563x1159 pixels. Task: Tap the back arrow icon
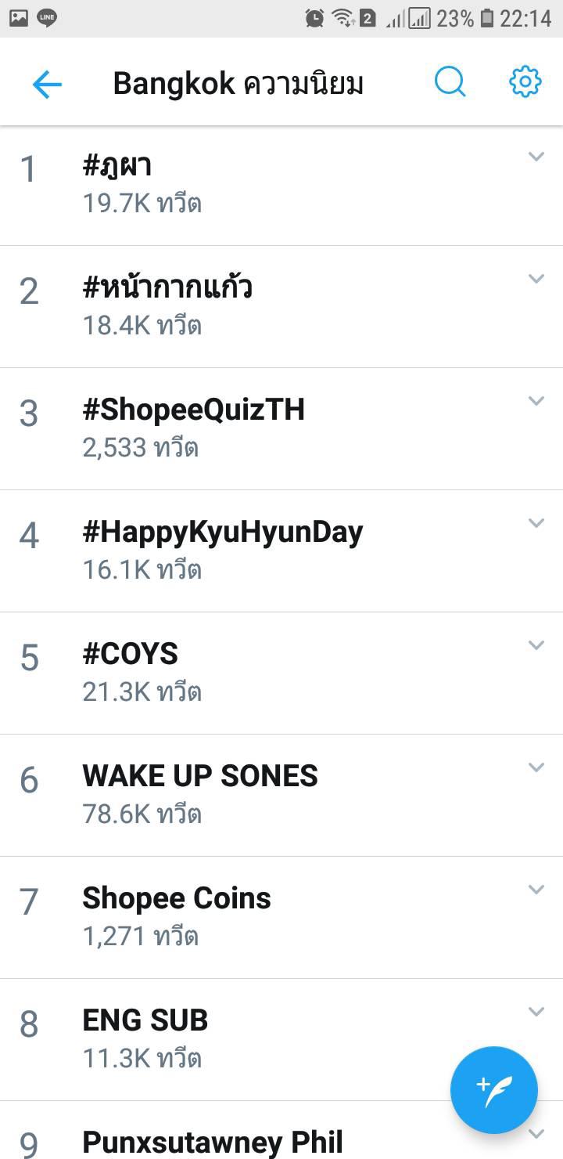pyautogui.click(x=47, y=84)
